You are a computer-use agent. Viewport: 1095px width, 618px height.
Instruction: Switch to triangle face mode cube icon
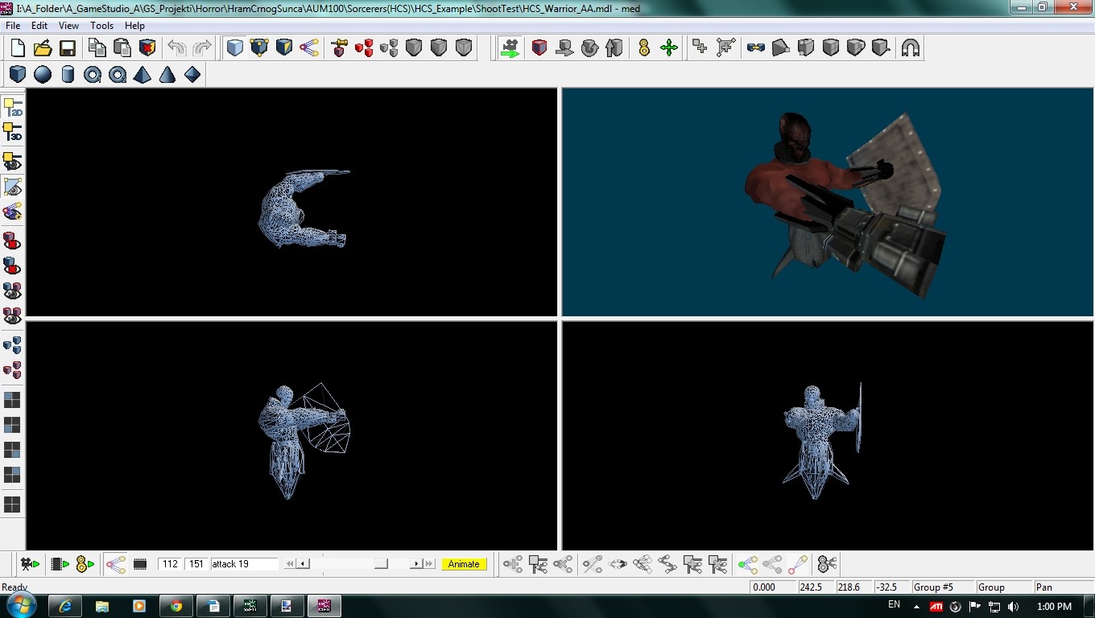click(284, 48)
